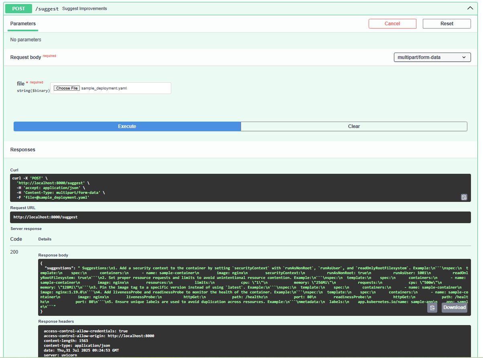Image resolution: width=483 pixels, height=358 pixels.
Task: Click the 200 response code
Action: [x=14, y=252]
